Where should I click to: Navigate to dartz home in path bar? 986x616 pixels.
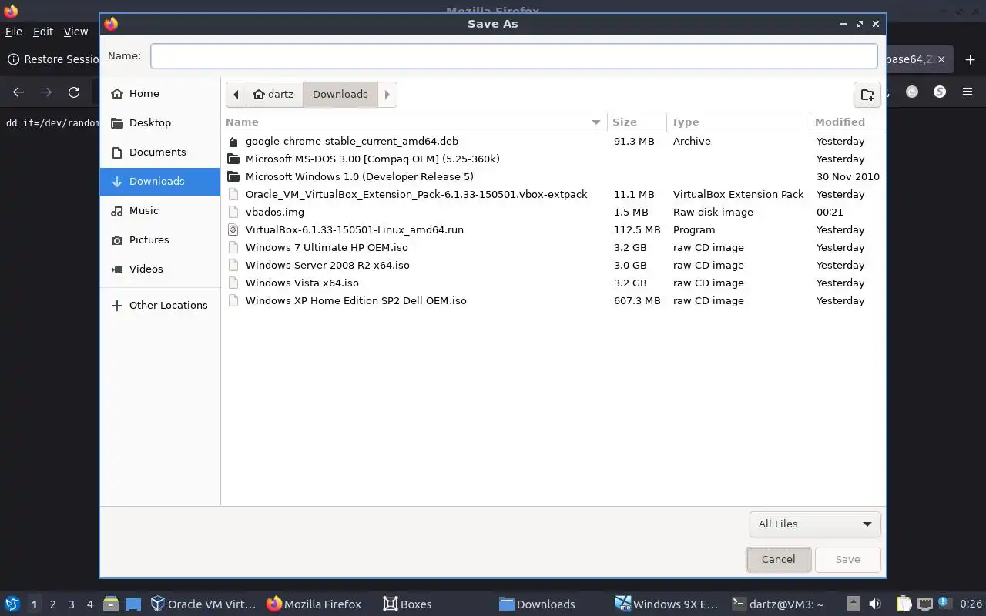coord(274,94)
